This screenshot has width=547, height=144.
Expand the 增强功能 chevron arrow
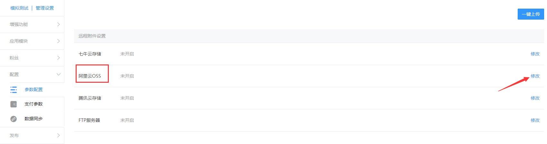tap(58, 24)
